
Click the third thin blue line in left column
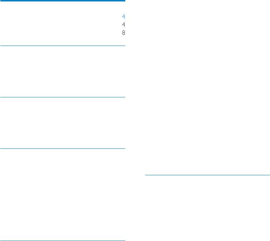pos(63,148)
